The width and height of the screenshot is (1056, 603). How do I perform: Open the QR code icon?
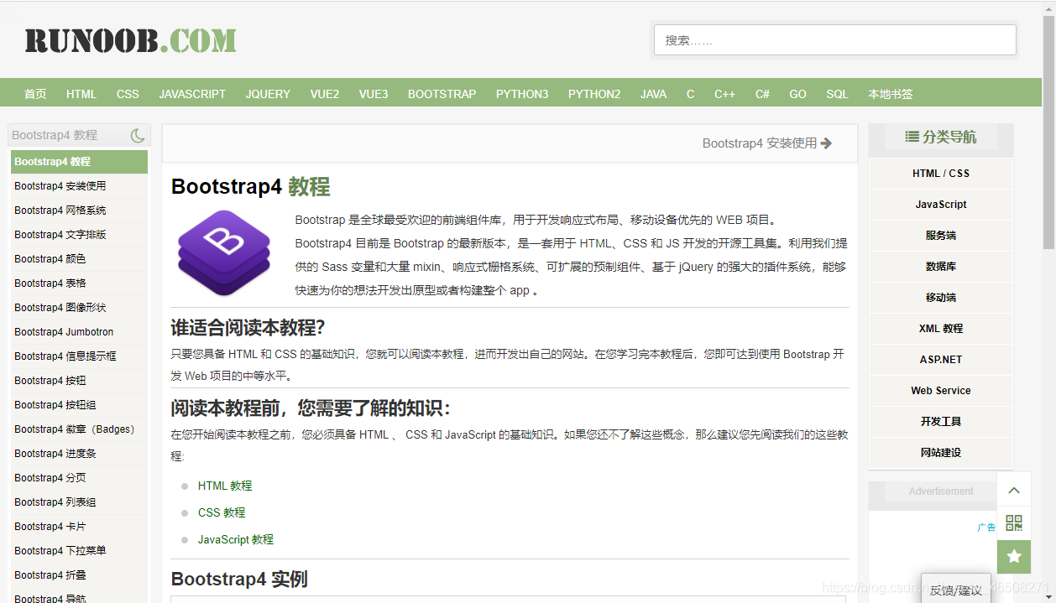coord(1014,523)
